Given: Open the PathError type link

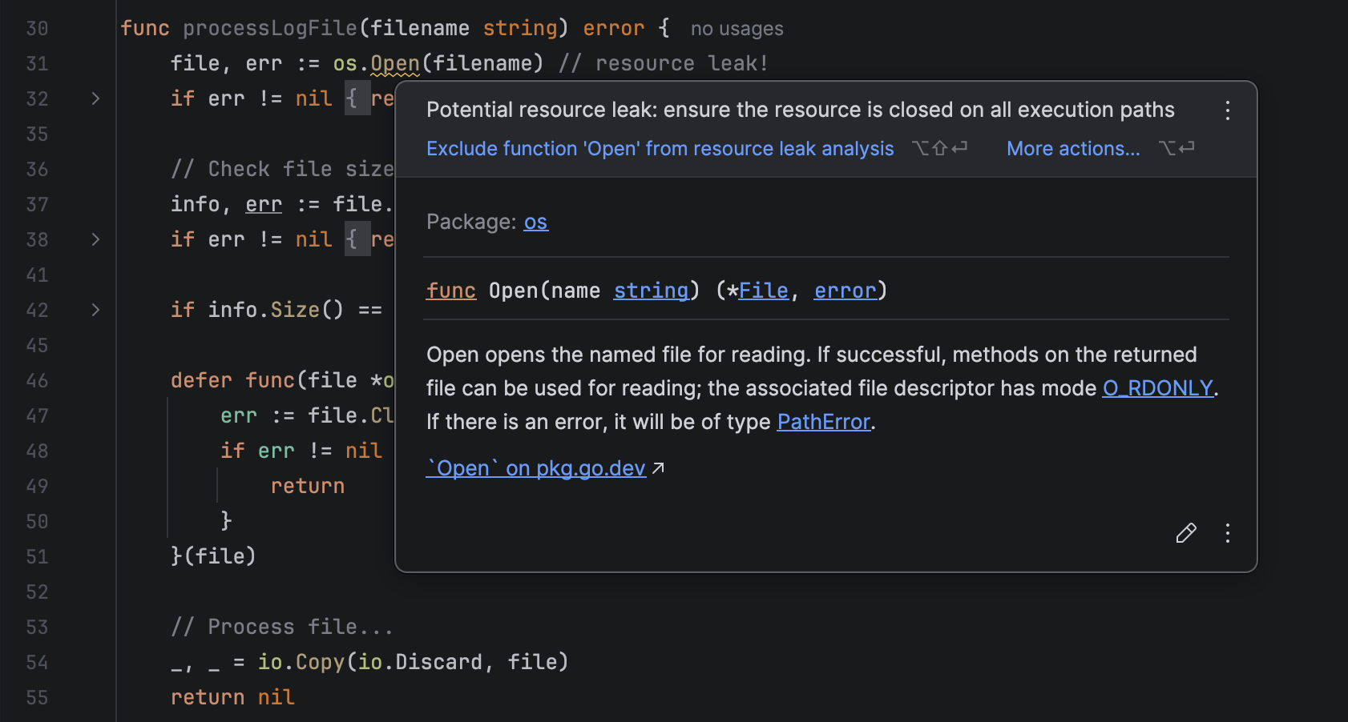Looking at the screenshot, I should tap(823, 422).
